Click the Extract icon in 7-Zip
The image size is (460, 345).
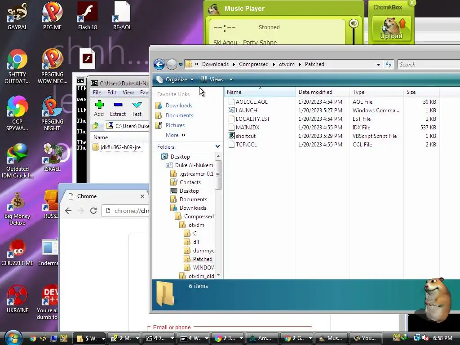pyautogui.click(x=118, y=109)
